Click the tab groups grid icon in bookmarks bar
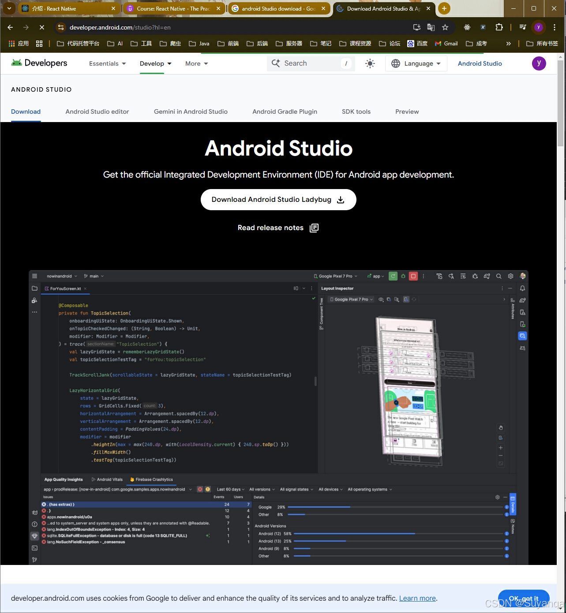This screenshot has width=566, height=613. [39, 44]
